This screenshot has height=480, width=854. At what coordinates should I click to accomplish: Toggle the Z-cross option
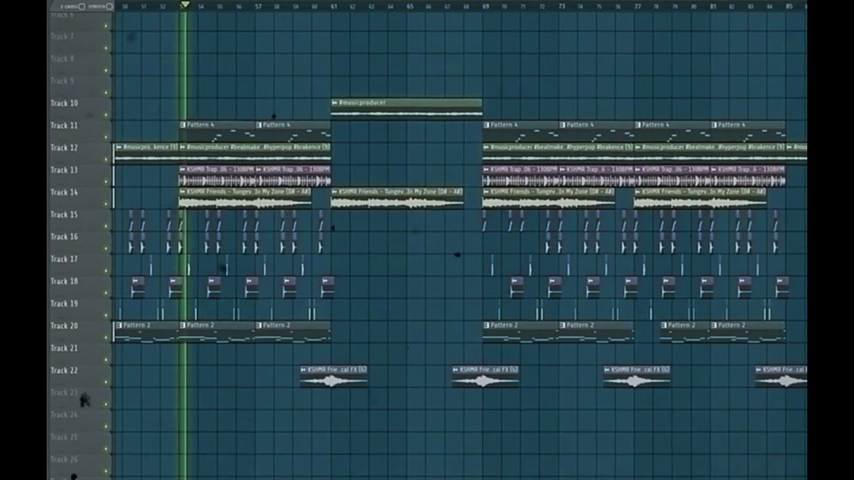pos(81,6)
